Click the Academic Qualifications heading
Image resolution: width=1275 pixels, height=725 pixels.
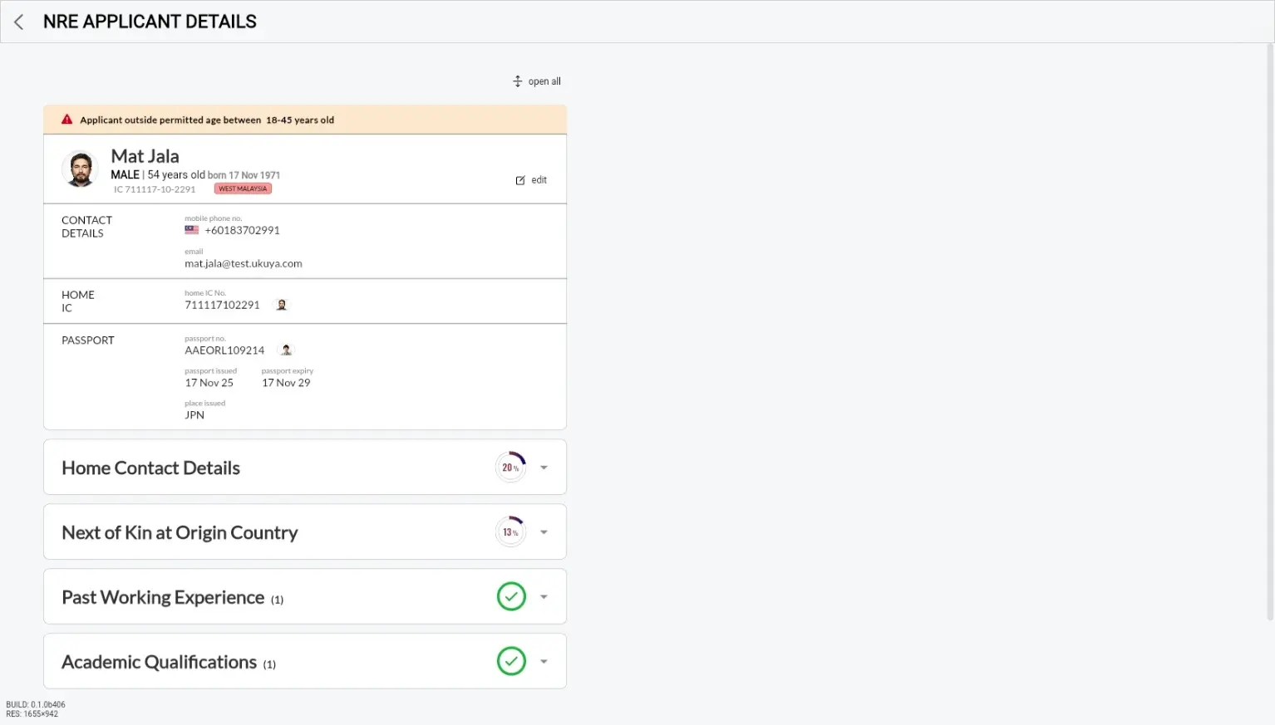point(159,663)
